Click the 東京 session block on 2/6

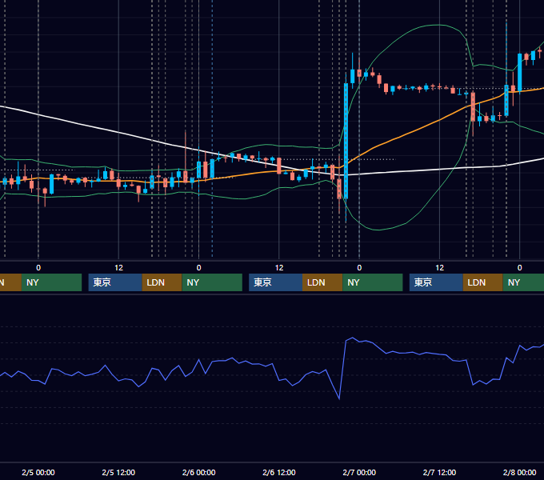pos(275,282)
